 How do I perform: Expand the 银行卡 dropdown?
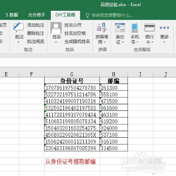(152, 42)
